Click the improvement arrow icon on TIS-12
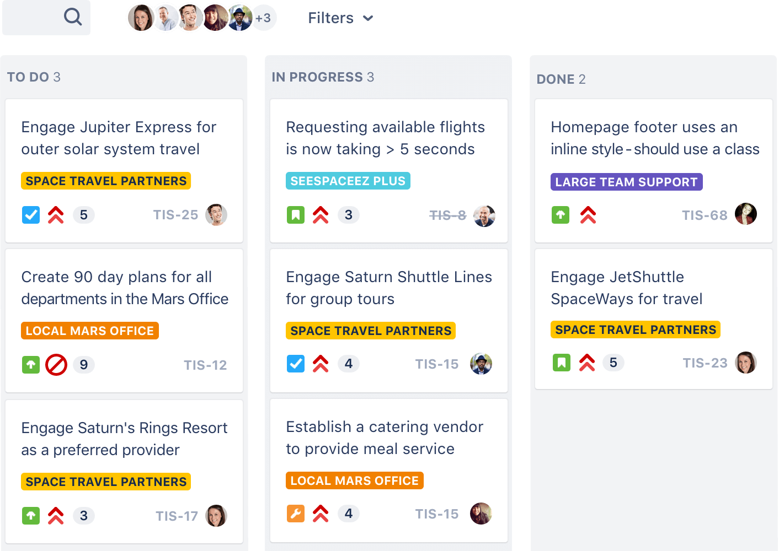This screenshot has width=779, height=551. [x=31, y=364]
